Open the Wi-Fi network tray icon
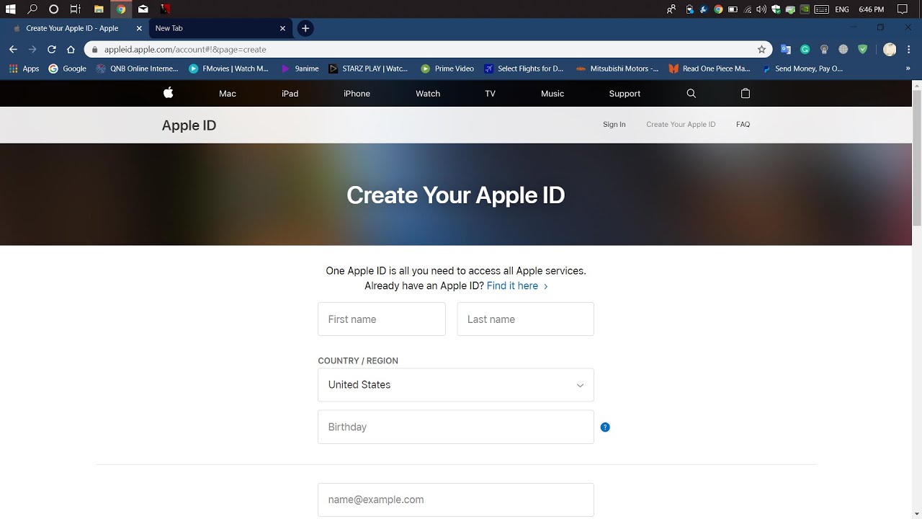Viewport: 922px width, 519px height. 748,9
